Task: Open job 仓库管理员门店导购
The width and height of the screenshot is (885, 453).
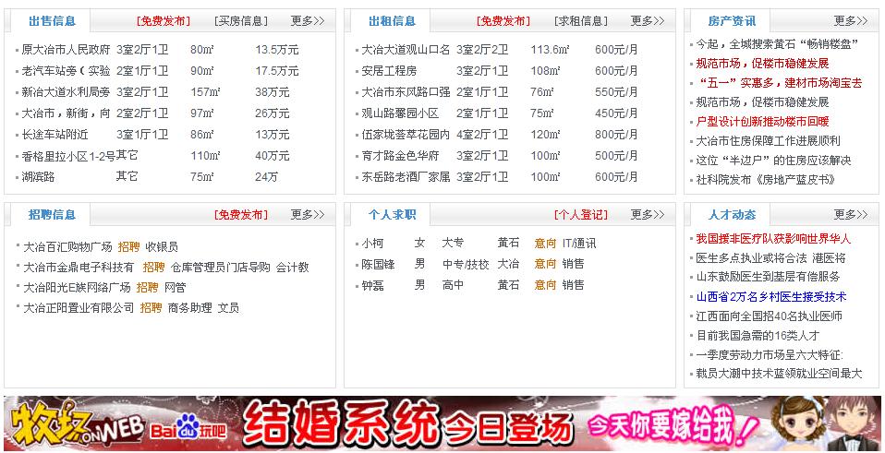Action: point(220,267)
